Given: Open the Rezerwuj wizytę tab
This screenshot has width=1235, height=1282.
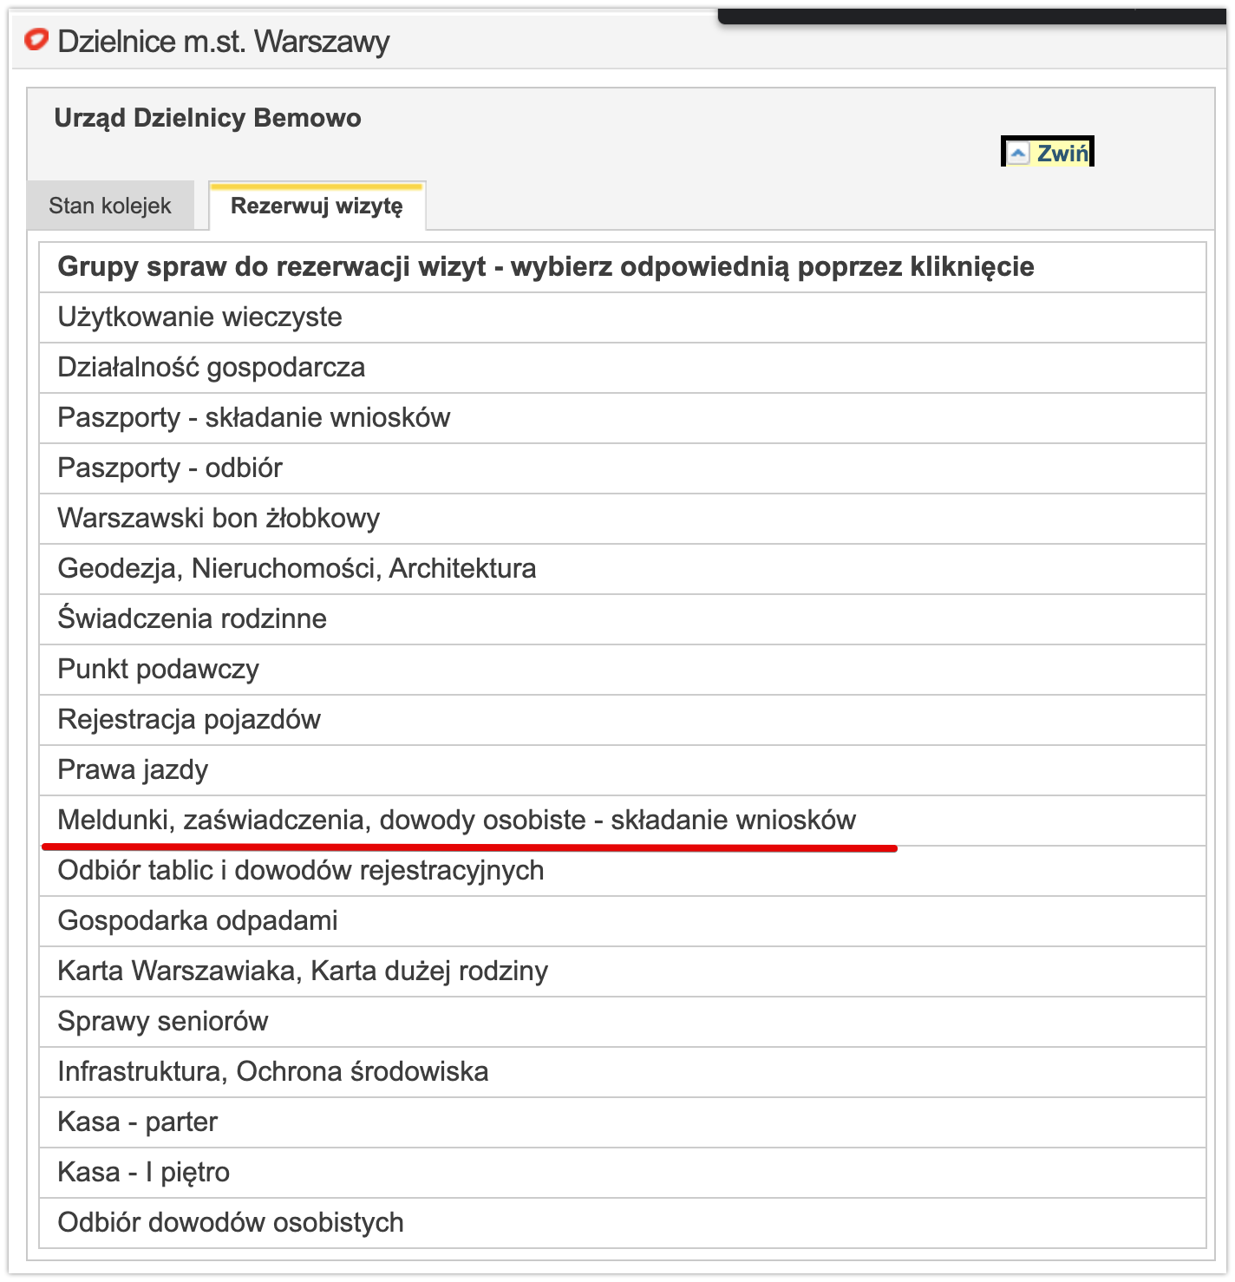Looking at the screenshot, I should pos(317,206).
